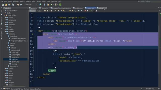
Task: Open the Tools menu
Action: [48, 1]
